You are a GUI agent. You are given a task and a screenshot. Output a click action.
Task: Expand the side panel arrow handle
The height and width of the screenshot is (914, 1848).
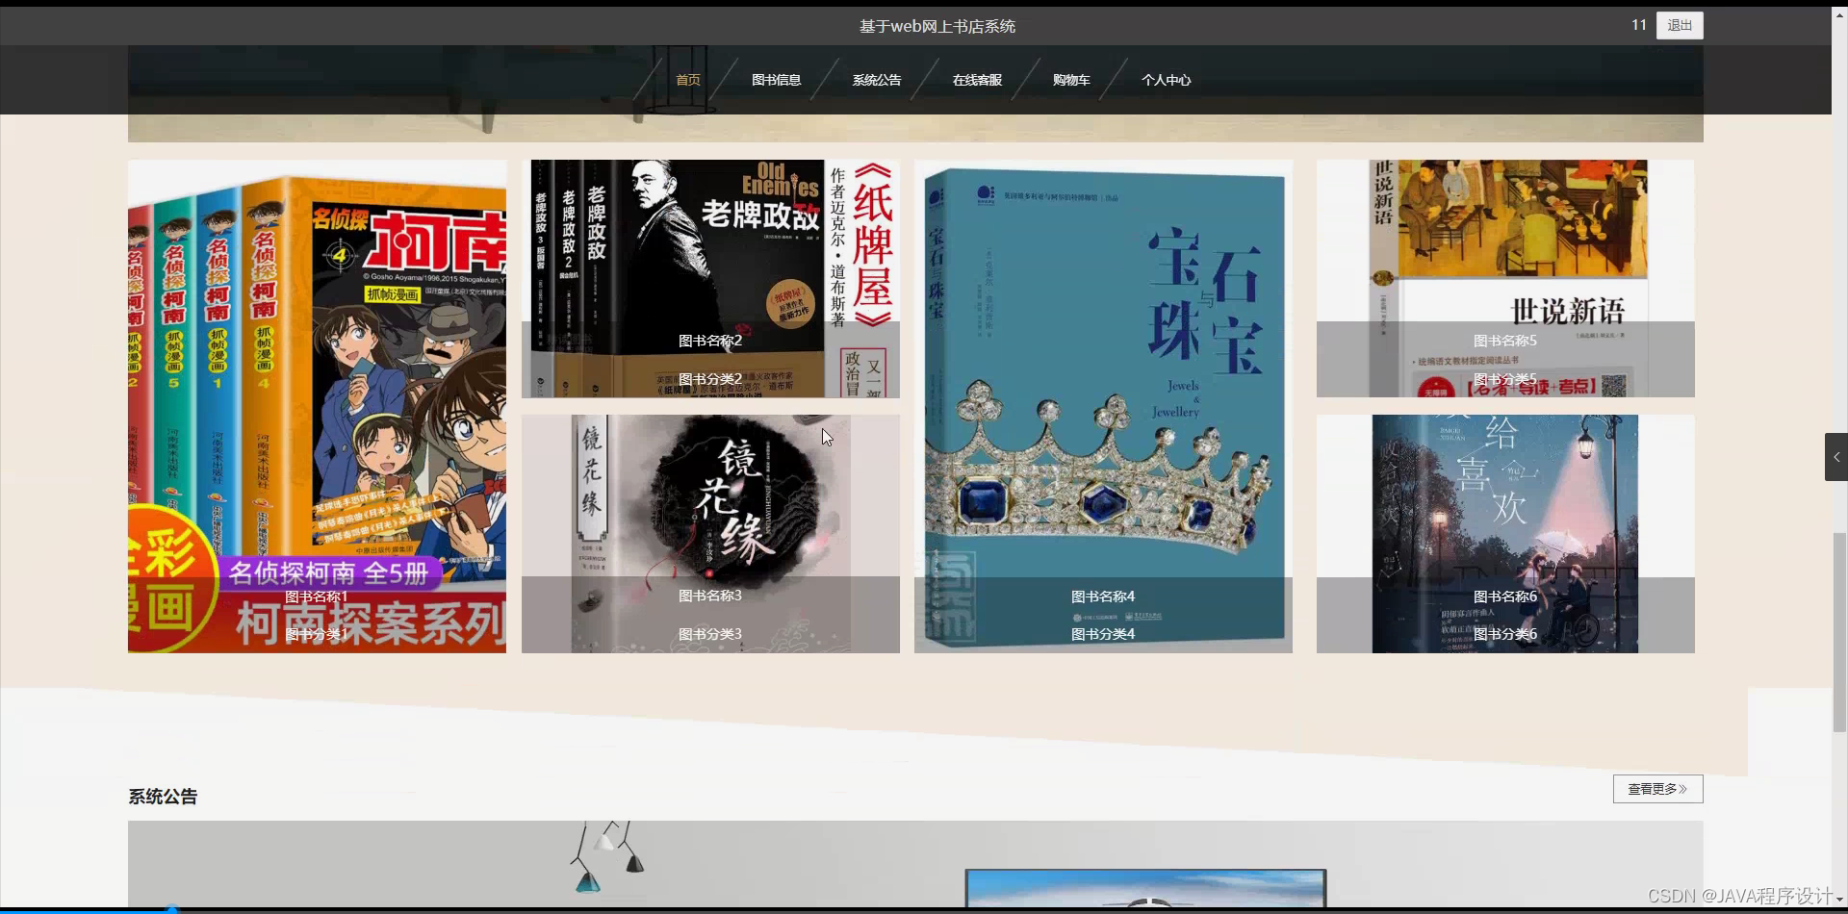point(1836,457)
